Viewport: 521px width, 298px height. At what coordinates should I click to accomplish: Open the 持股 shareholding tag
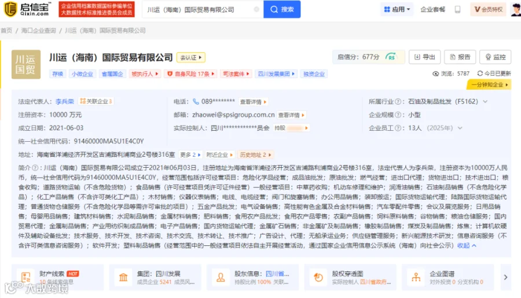pos(291,128)
